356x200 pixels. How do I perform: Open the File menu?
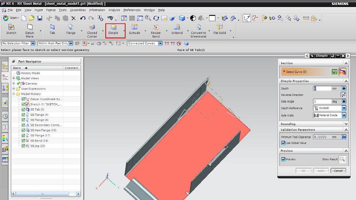tap(10, 10)
